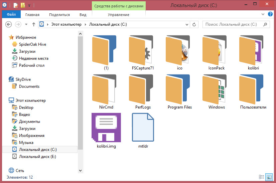Open the recent locations dropdown arrow
276x183 pixels.
26,24
